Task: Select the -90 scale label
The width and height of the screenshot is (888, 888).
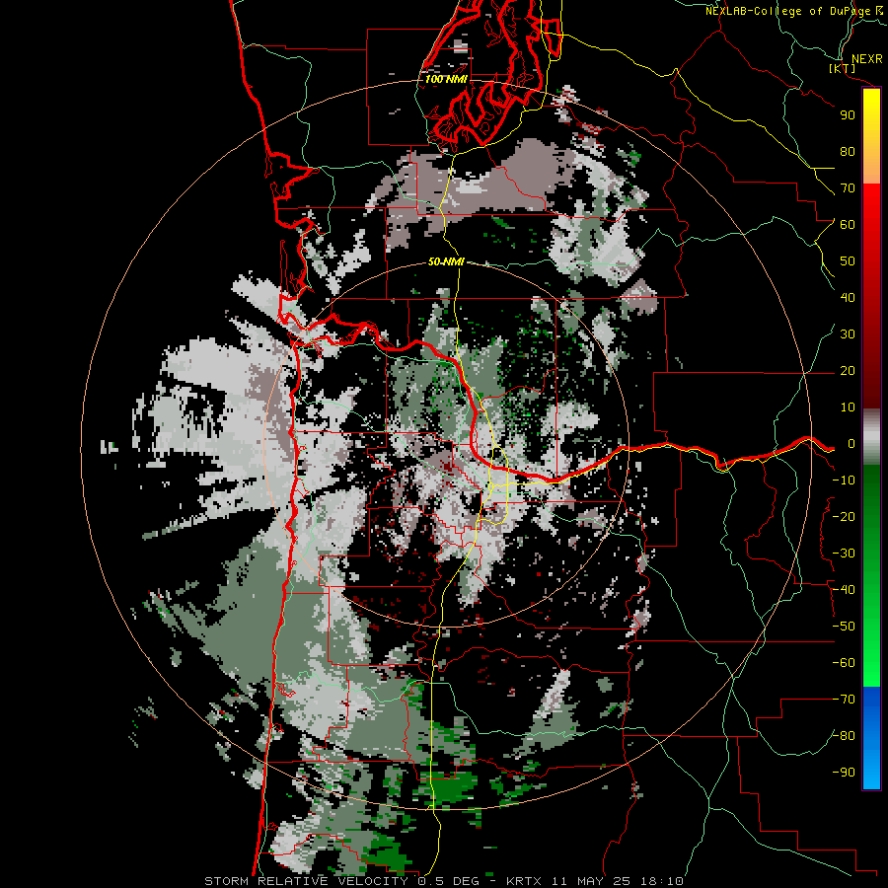Action: click(844, 773)
